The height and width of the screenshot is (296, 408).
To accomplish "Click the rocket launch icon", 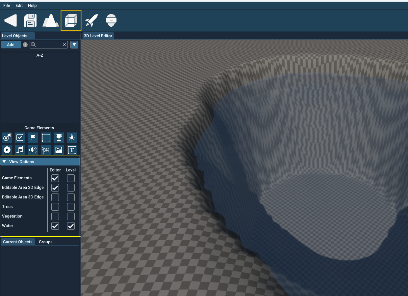I will [x=91, y=20].
